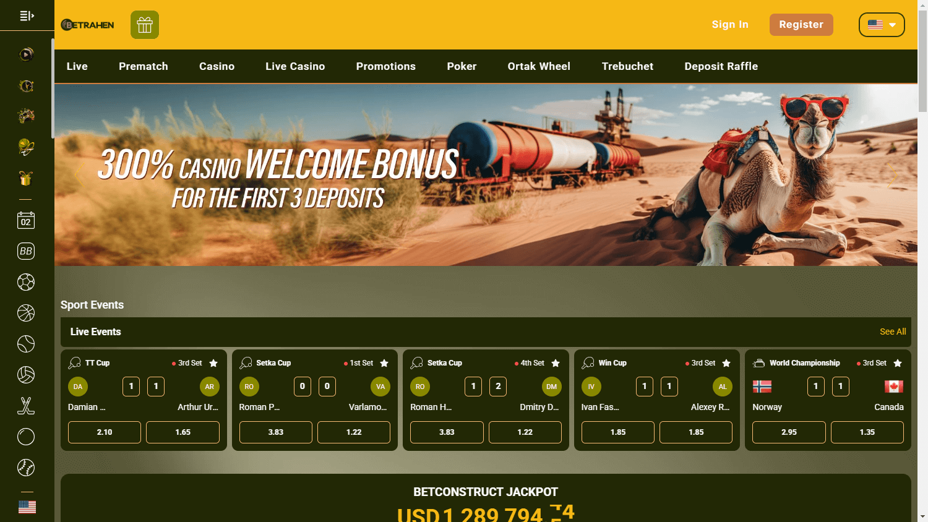This screenshot has width=928, height=522.
Task: Select the football sport icon in the sidebar
Action: click(x=26, y=282)
